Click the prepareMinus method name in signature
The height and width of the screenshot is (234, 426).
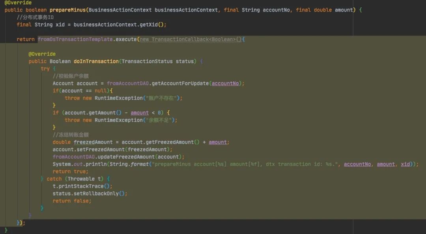click(x=67, y=10)
